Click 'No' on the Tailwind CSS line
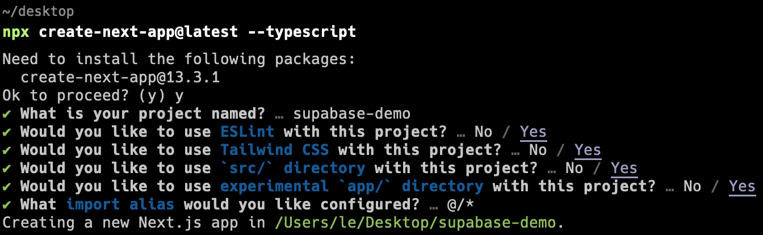 click(x=538, y=150)
